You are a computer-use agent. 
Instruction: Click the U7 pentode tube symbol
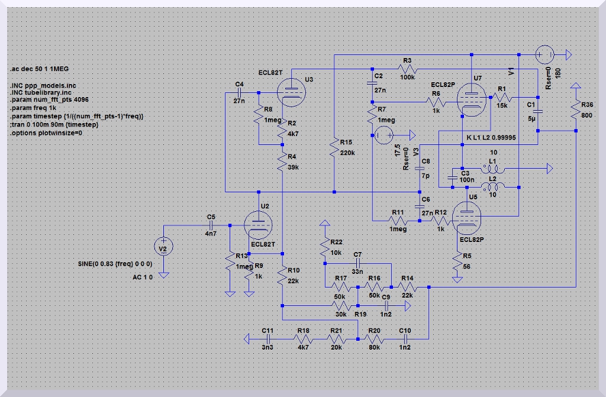coord(470,99)
